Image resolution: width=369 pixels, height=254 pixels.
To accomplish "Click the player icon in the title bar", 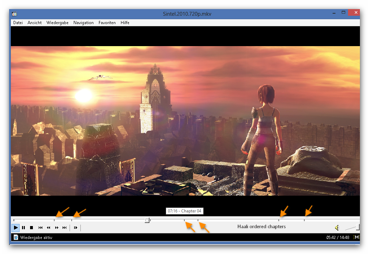I will pyautogui.click(x=14, y=14).
